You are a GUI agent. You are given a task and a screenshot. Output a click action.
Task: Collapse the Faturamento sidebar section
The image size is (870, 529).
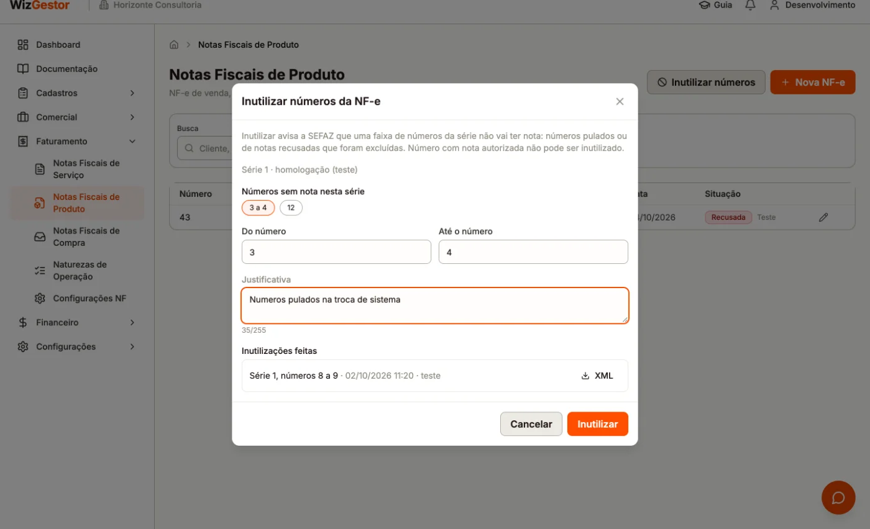coord(77,142)
